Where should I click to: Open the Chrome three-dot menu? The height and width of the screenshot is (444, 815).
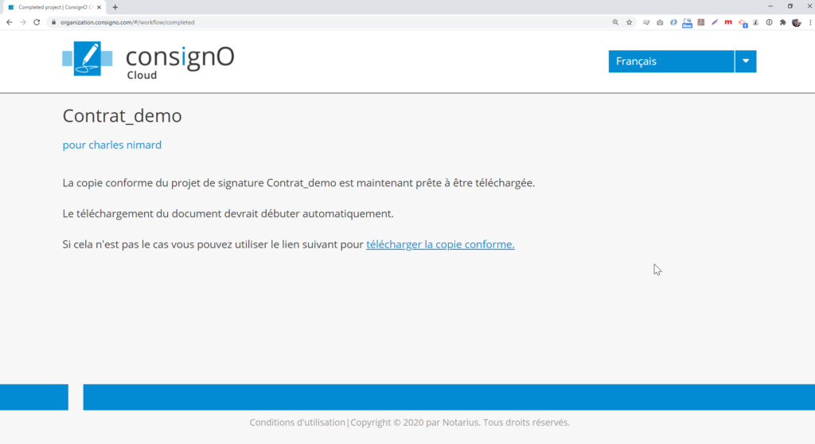pos(808,22)
